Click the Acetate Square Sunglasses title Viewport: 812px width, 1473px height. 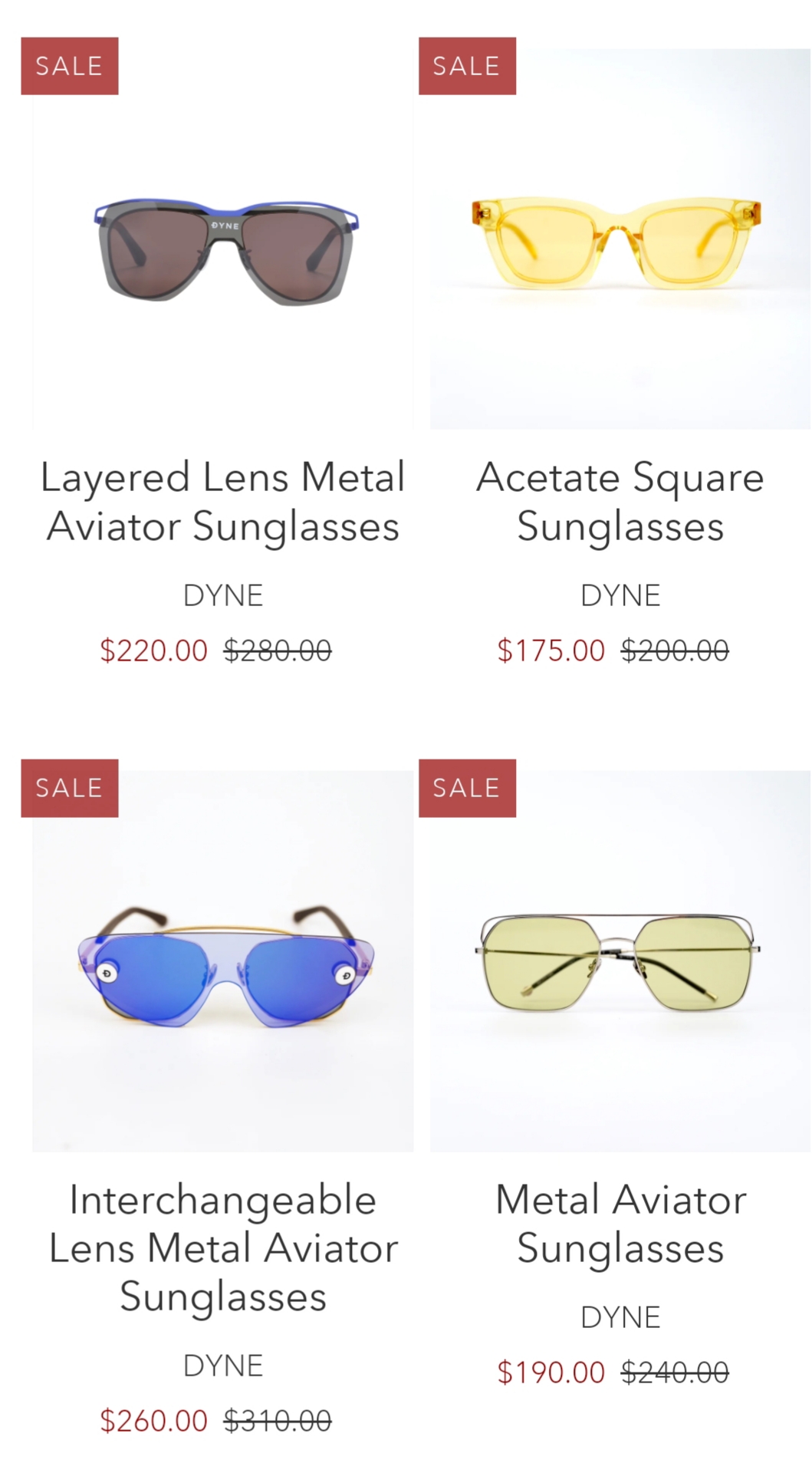[620, 501]
